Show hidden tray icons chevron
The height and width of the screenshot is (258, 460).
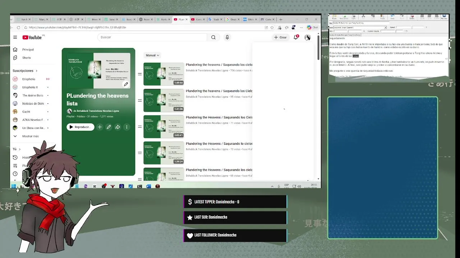272,186
